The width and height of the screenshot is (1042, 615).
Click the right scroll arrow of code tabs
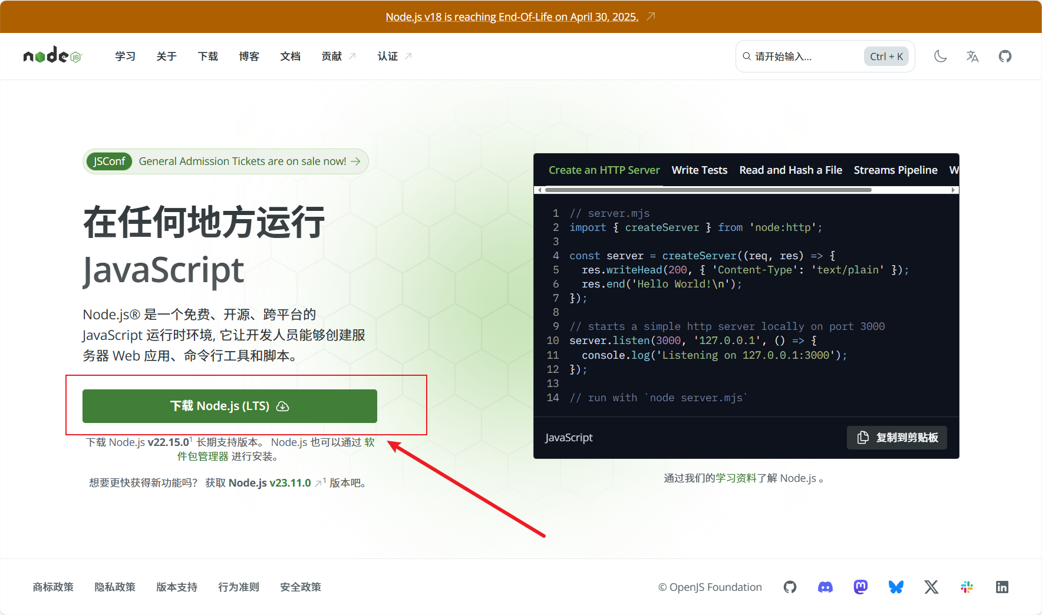[x=953, y=190]
